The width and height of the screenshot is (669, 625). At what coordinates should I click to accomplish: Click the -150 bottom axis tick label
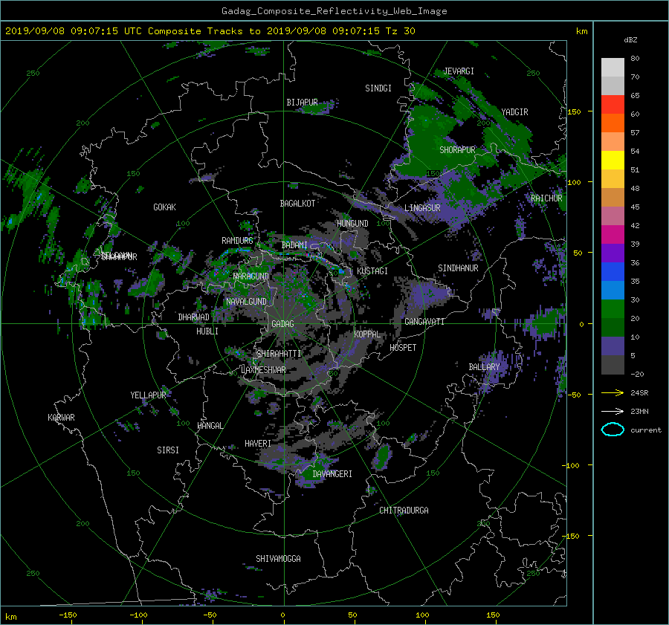[x=68, y=615]
